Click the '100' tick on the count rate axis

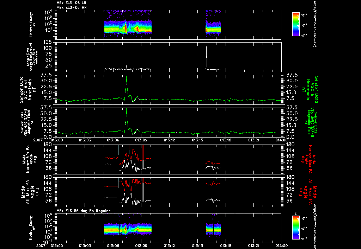click(47, 48)
